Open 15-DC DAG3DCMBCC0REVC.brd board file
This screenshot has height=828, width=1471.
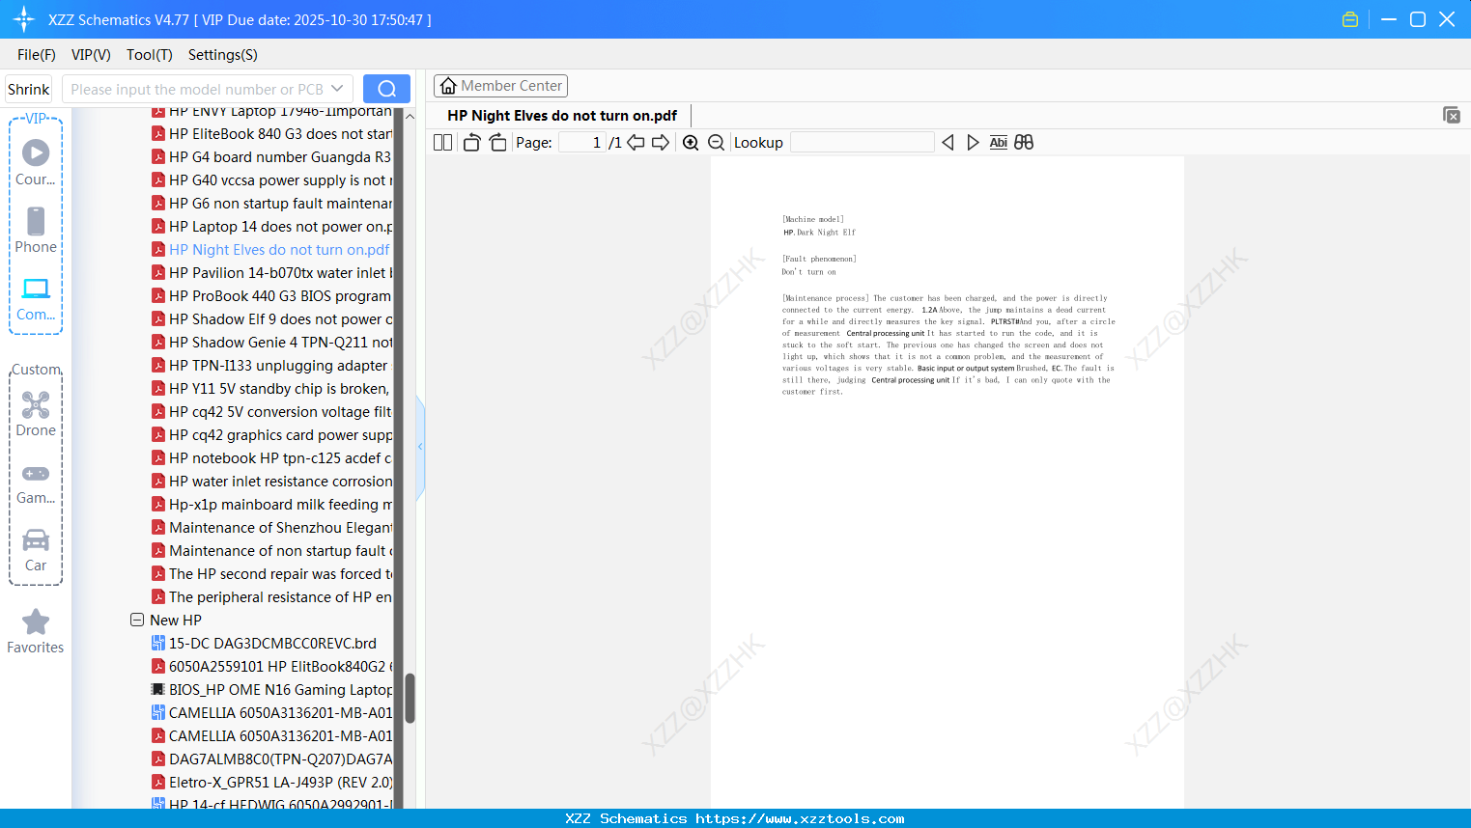[x=265, y=644]
